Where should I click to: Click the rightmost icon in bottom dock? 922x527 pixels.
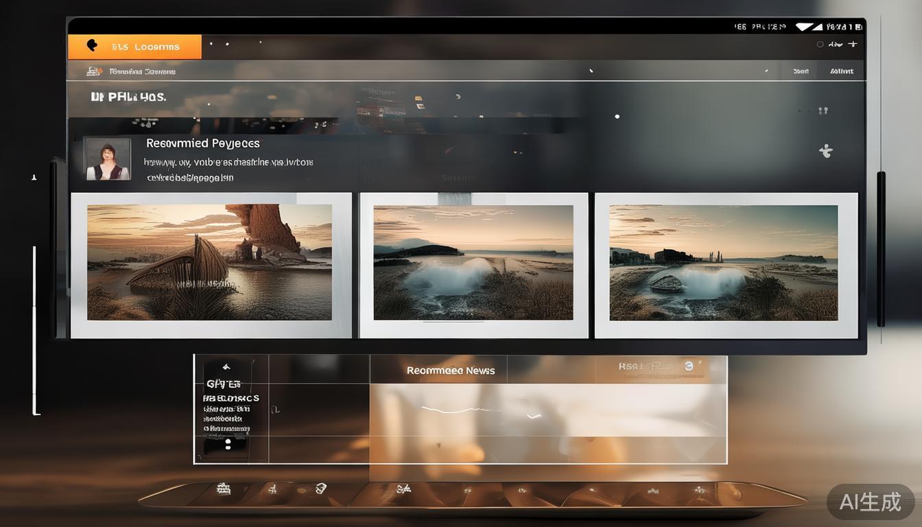pyautogui.click(x=700, y=490)
